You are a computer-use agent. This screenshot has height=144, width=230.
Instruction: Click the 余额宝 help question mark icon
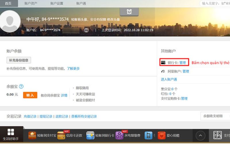tap(21, 86)
